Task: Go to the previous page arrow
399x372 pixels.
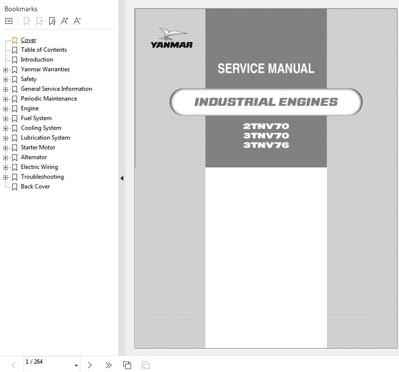Action: click(14, 365)
